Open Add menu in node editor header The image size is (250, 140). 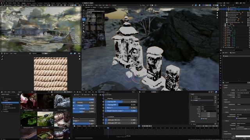[93, 92]
